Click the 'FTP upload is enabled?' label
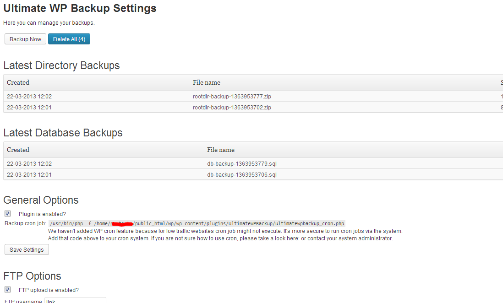Viewport: 503px width, 303px height. pos(49,290)
